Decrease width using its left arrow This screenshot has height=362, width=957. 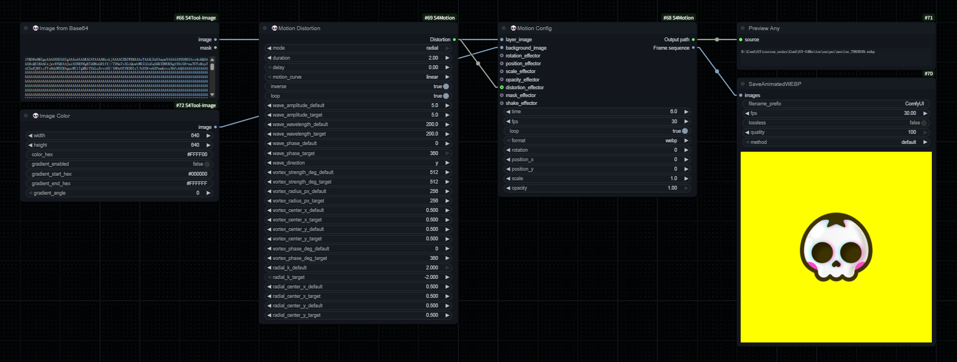pyautogui.click(x=30, y=136)
